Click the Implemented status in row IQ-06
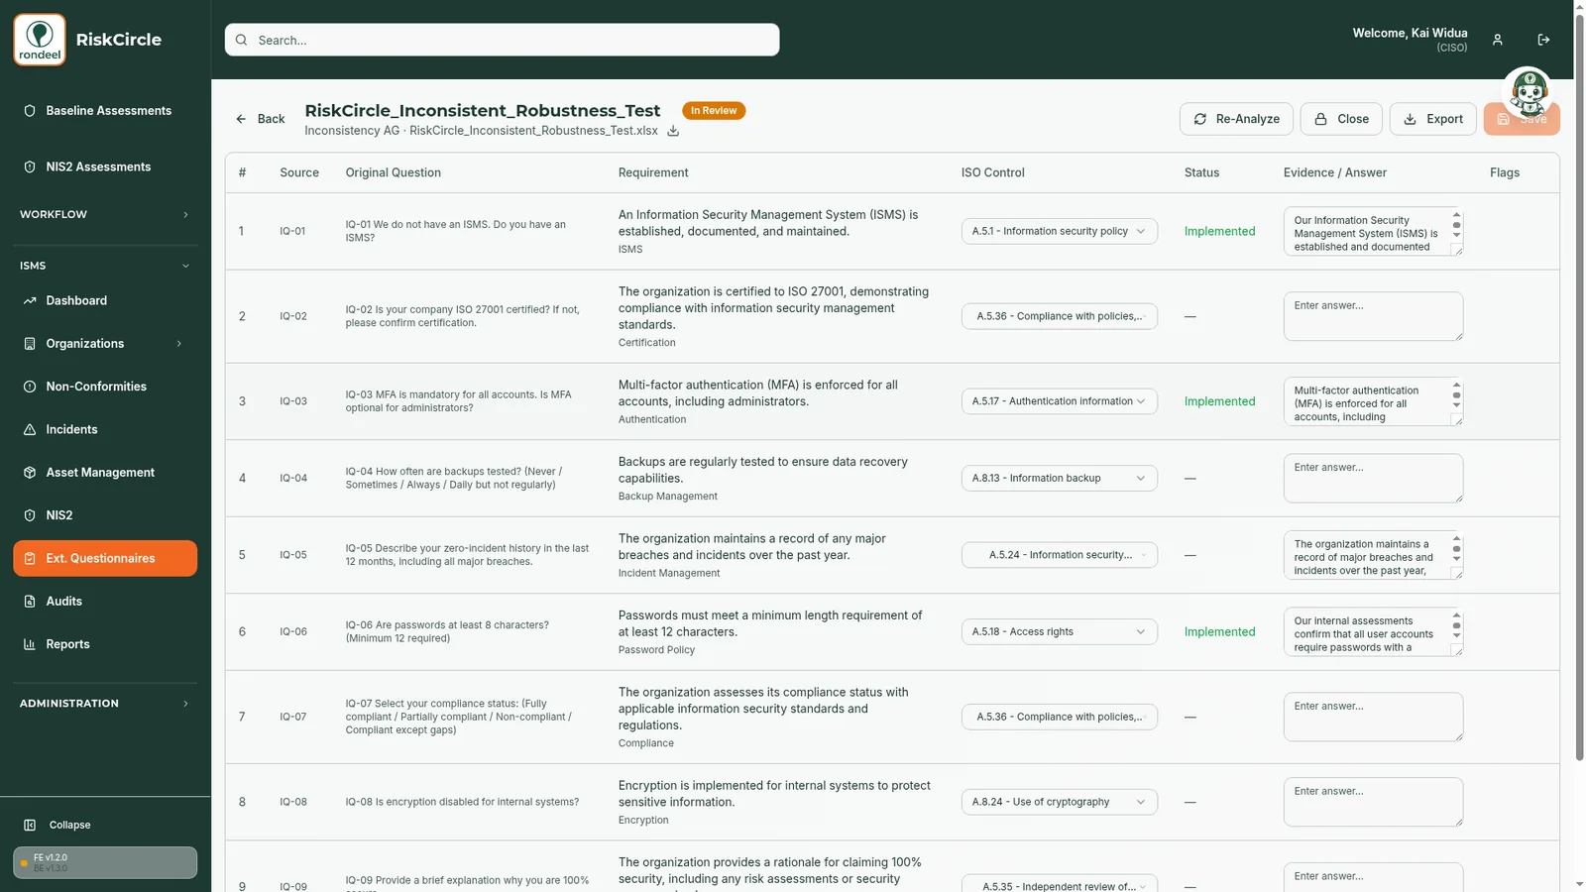 point(1219,631)
